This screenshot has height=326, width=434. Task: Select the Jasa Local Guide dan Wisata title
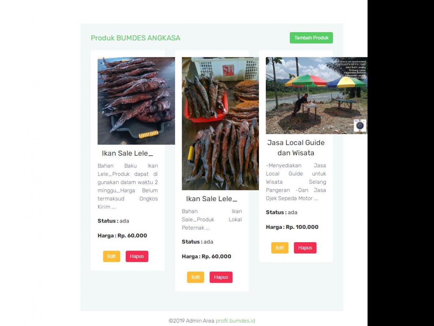pos(296,148)
